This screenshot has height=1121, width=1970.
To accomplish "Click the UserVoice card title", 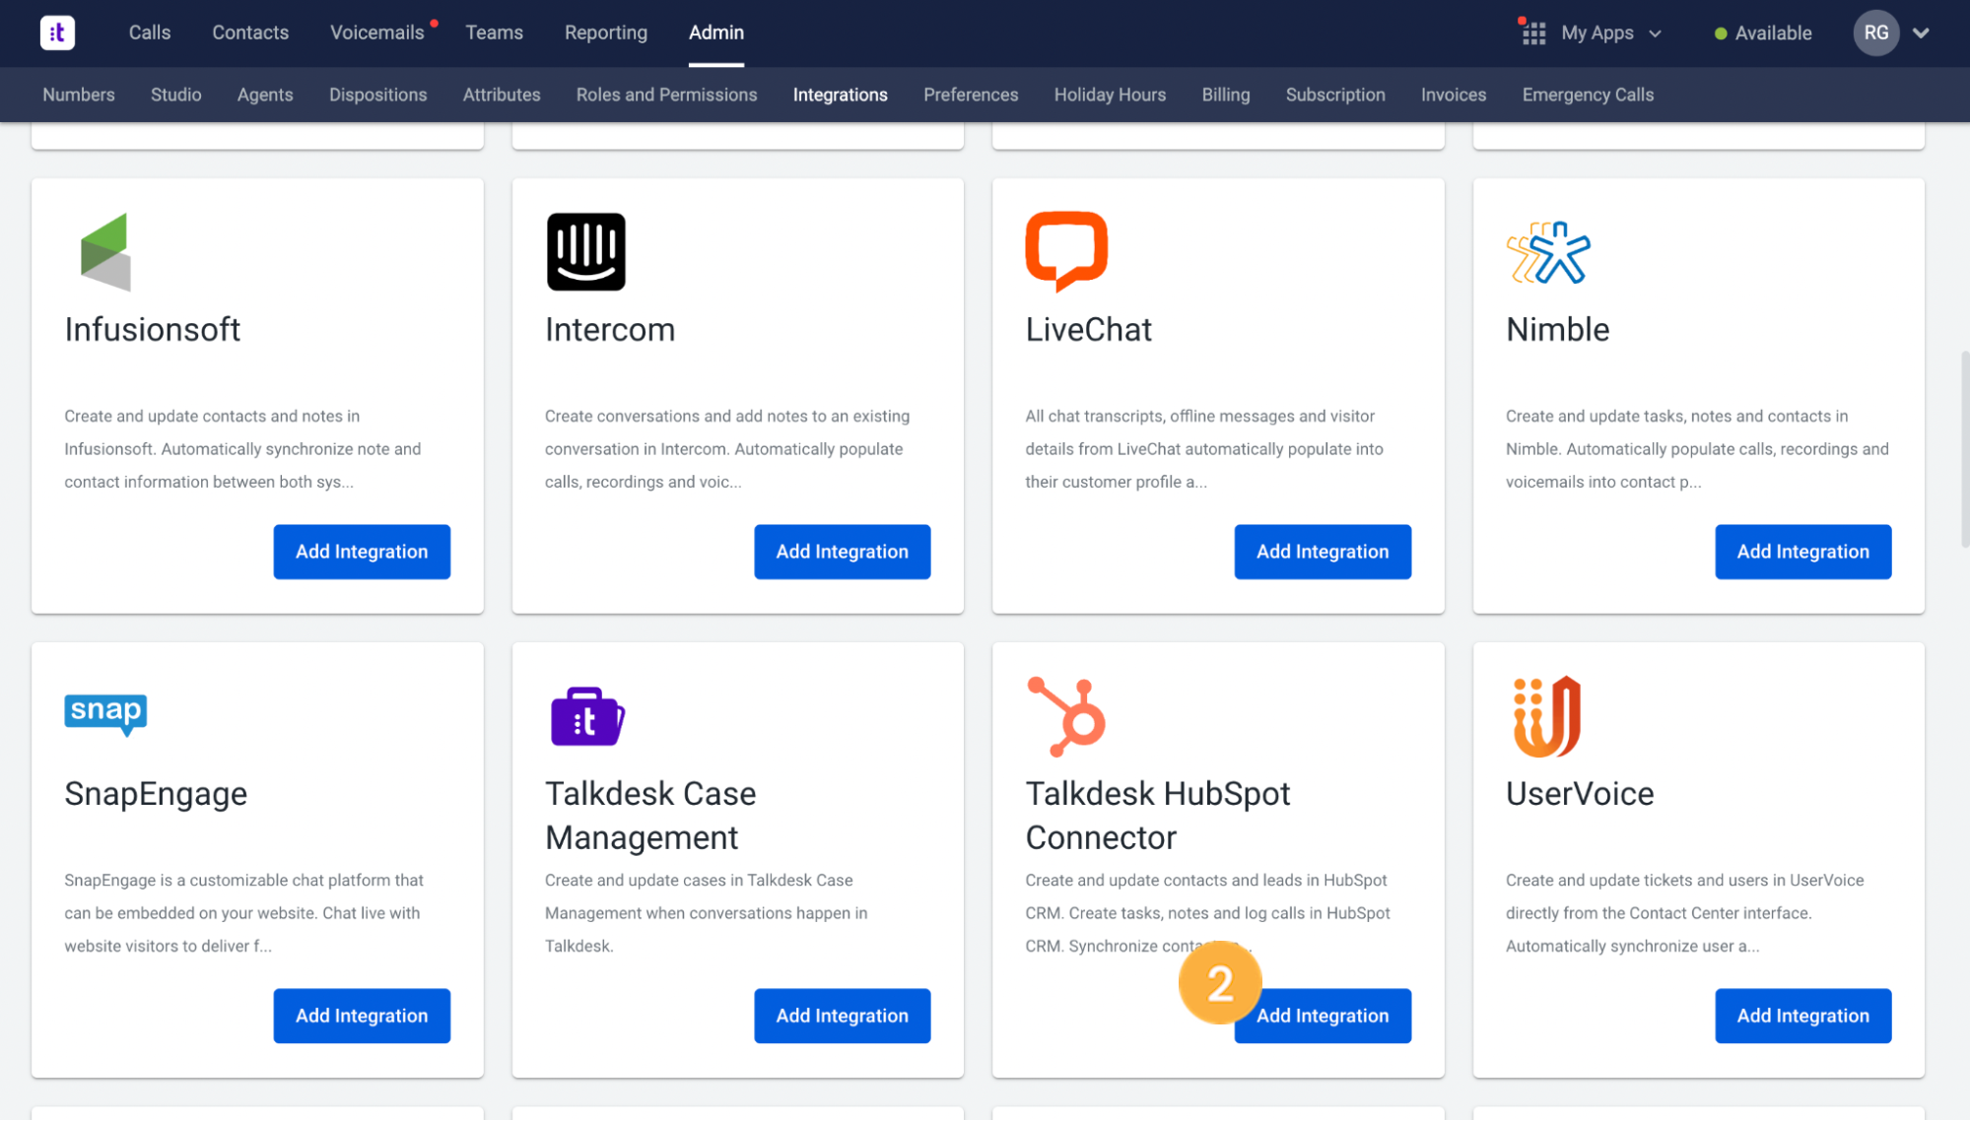I will [1580, 794].
